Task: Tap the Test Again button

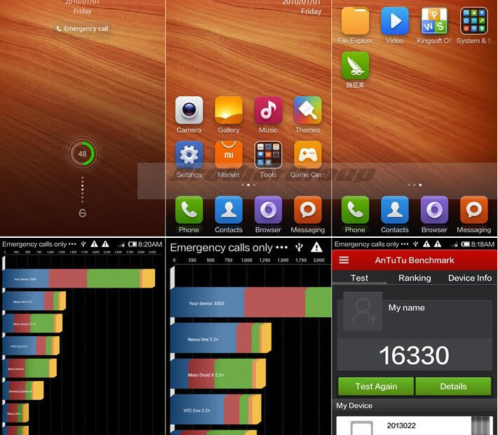Action: pyautogui.click(x=376, y=387)
